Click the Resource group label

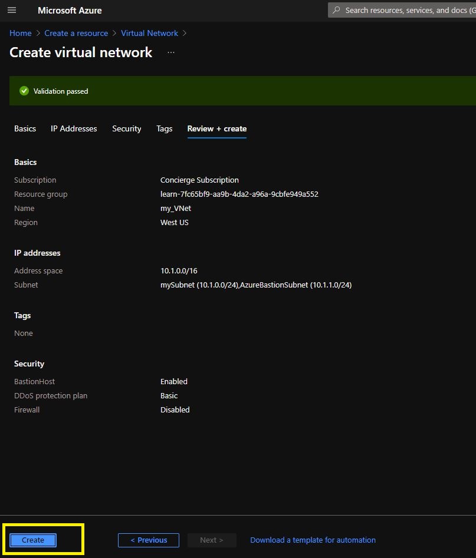pos(41,194)
